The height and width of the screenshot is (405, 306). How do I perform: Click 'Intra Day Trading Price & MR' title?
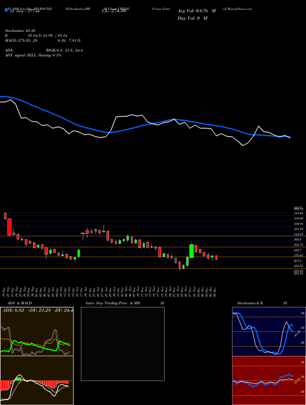(113, 303)
